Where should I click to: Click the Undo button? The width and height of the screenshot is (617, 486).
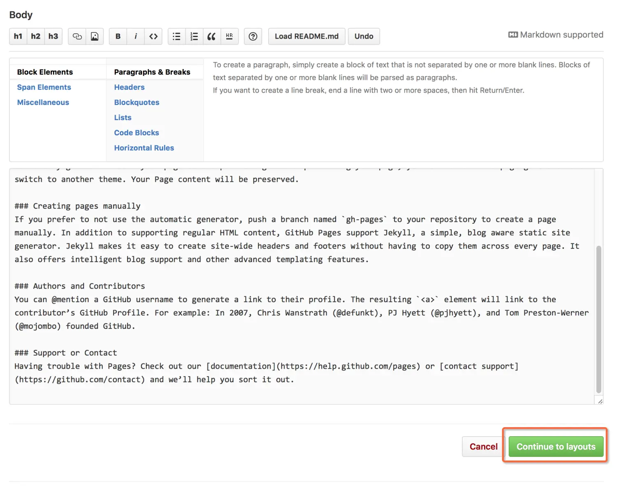[364, 36]
